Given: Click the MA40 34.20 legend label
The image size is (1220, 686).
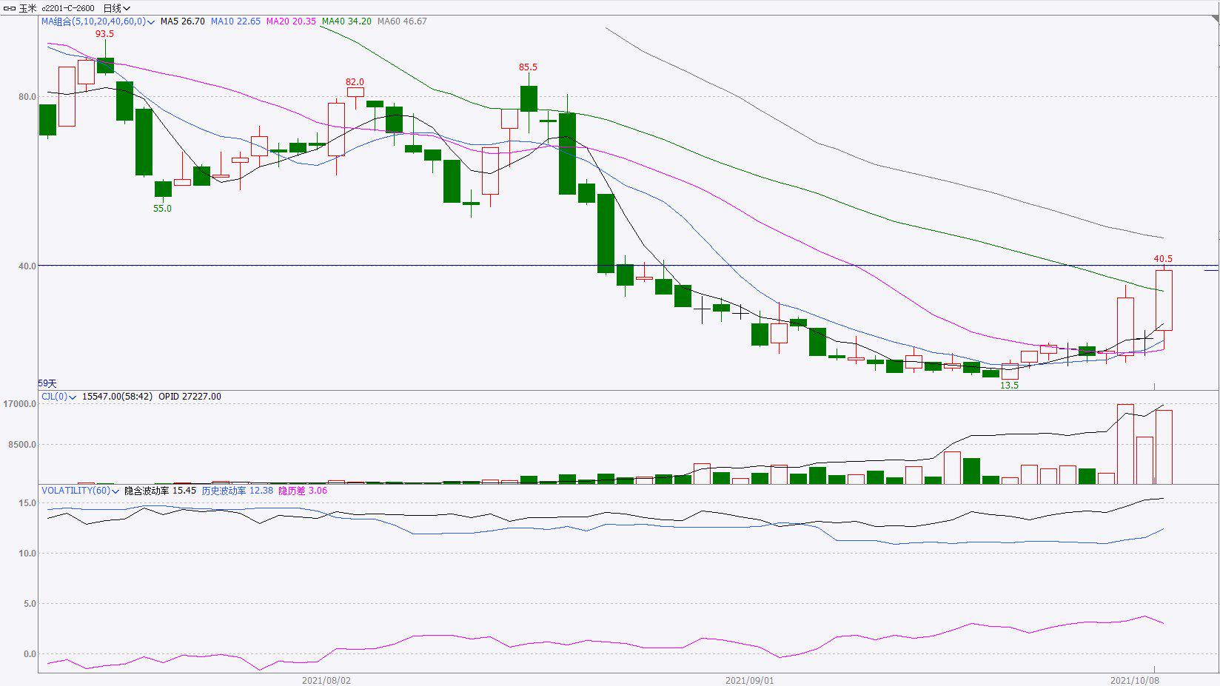Looking at the screenshot, I should [x=346, y=21].
